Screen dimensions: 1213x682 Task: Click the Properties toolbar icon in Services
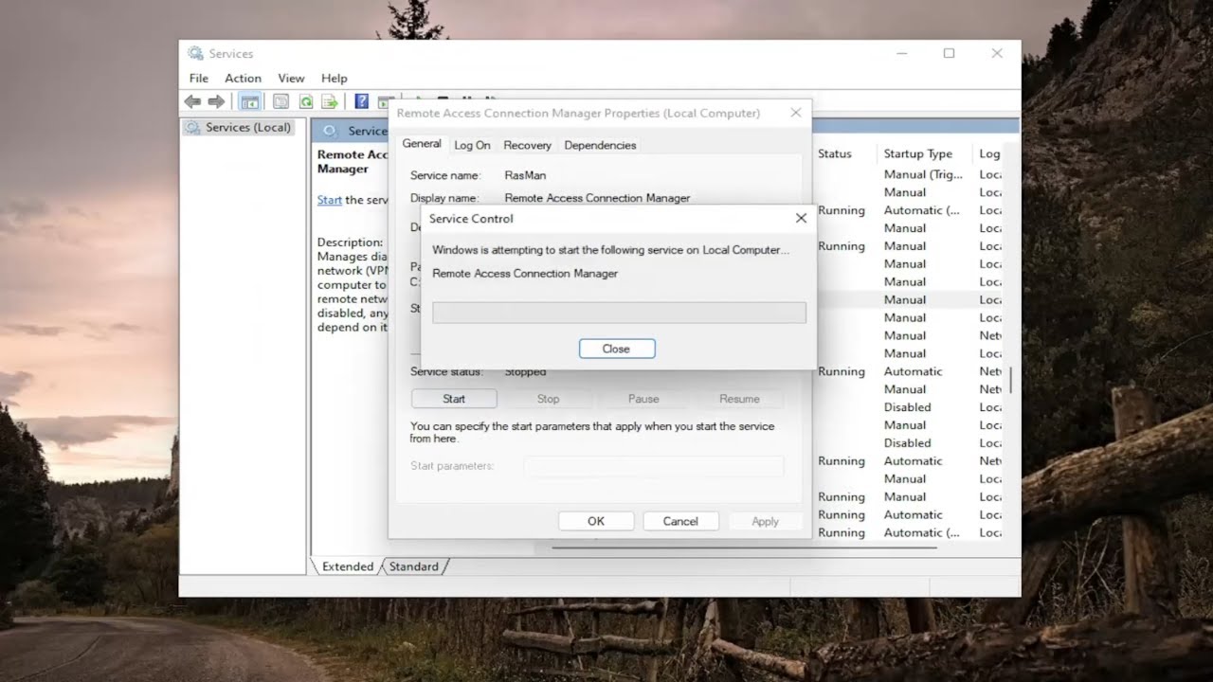(281, 101)
